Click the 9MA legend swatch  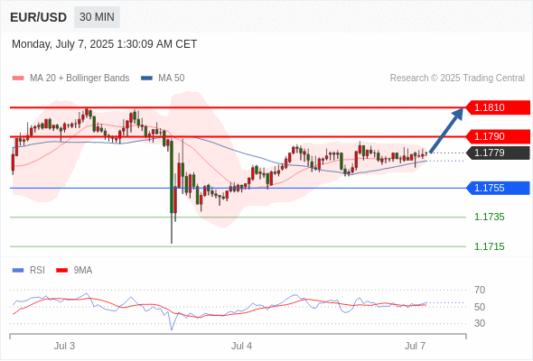pyautogui.click(x=61, y=271)
